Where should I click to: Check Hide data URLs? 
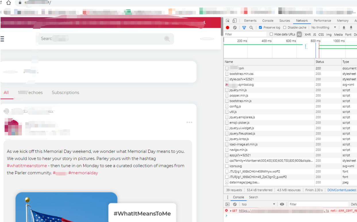click(271, 34)
